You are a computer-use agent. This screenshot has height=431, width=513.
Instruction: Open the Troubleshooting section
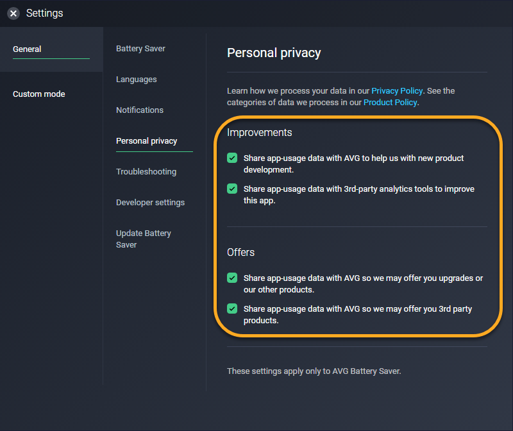(146, 172)
